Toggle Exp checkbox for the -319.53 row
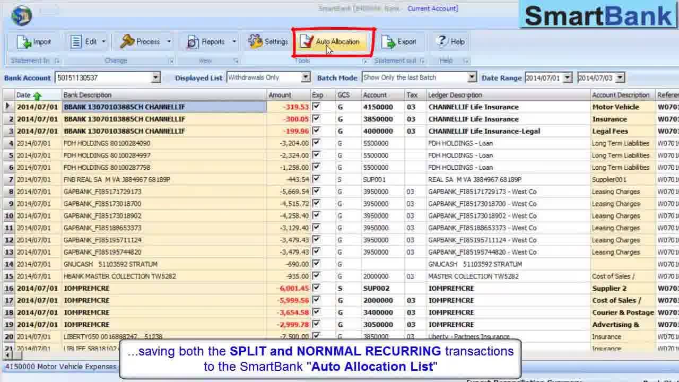679x382 pixels. point(317,107)
